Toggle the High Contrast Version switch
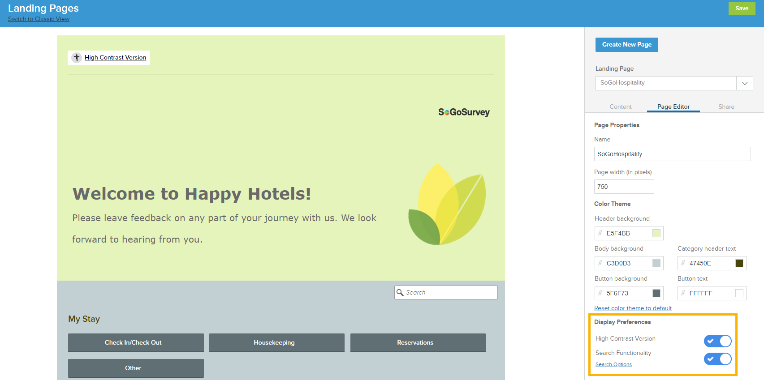The width and height of the screenshot is (764, 380). 717,341
